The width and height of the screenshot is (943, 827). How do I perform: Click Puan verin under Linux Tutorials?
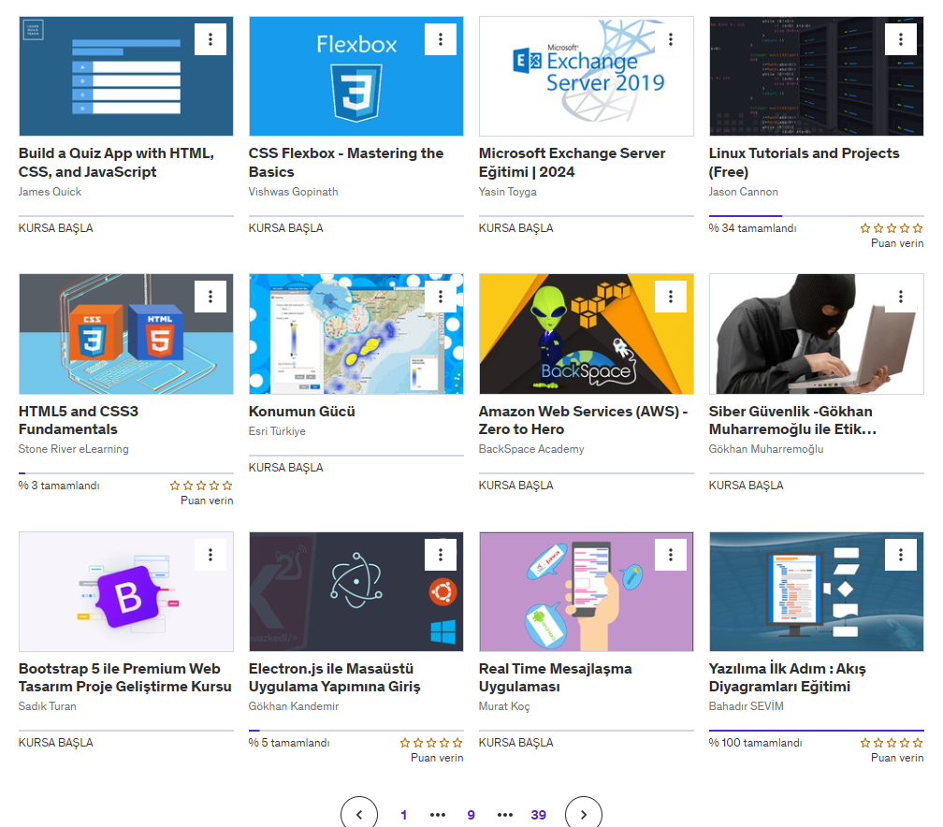coord(897,243)
